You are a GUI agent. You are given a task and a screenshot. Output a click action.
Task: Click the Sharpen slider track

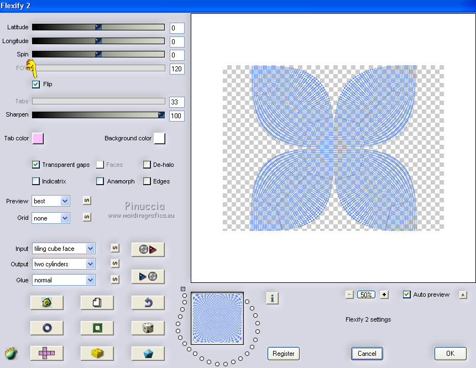coord(98,115)
